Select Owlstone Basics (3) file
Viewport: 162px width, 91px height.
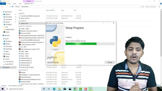(x=26, y=58)
